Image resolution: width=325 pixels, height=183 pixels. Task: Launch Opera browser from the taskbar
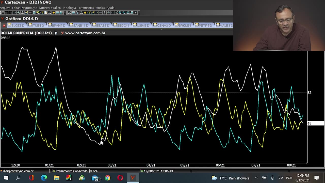click(120, 178)
